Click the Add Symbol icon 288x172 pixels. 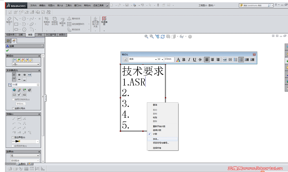[x=24, y=90]
